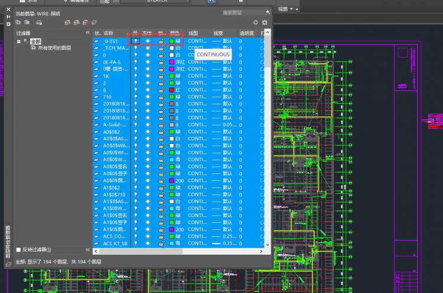
Task: Click the New Layer icon in toolbar
Action: point(68,22)
